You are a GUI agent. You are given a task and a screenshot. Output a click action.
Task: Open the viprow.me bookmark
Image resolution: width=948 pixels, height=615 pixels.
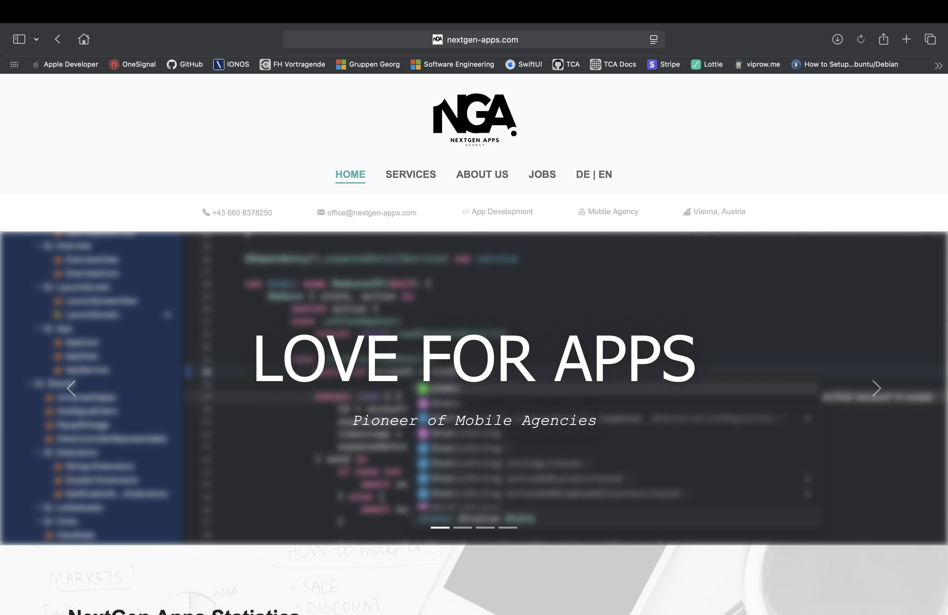[x=757, y=65]
